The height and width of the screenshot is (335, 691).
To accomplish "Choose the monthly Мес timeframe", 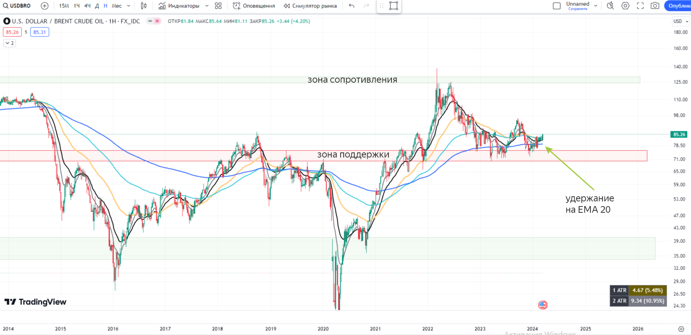I will [117, 6].
